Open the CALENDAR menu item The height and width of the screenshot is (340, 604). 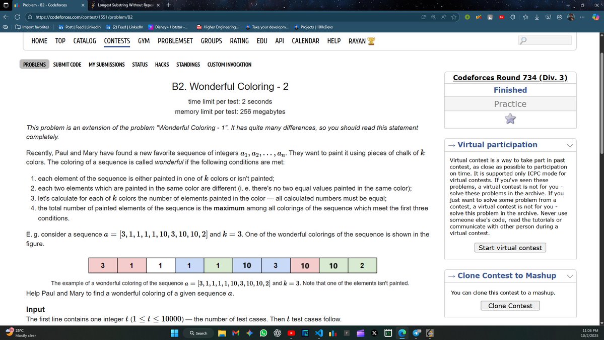pos(305,41)
